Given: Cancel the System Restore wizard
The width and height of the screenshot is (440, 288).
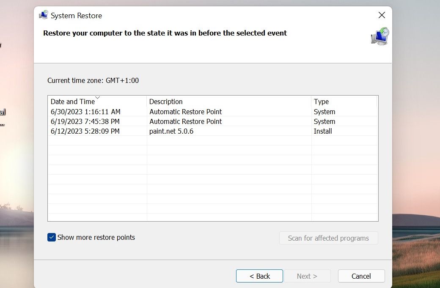Looking at the screenshot, I should click(361, 276).
